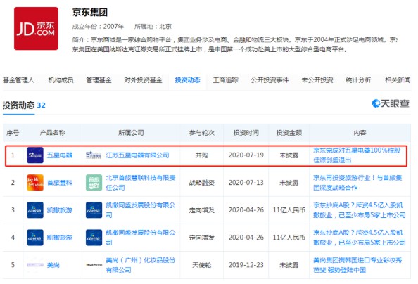The width and height of the screenshot is (418, 284).
Task: Open the 相关新闻 tab
Action: click(398, 80)
